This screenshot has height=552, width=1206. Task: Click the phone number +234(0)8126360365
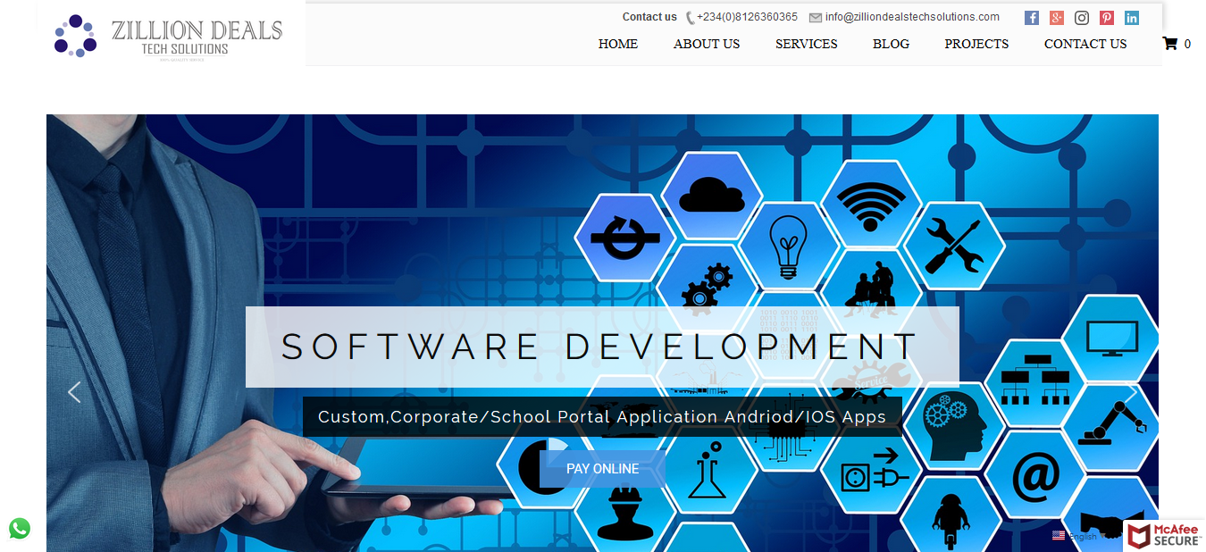point(747,17)
